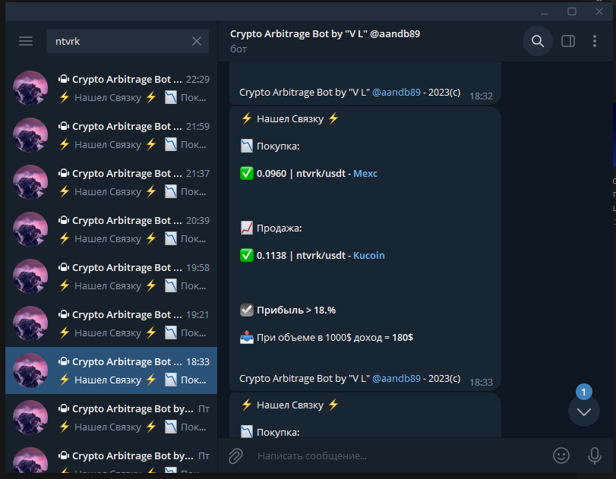Click the 18:32 message timestamp
616x479 pixels.
[x=481, y=96]
